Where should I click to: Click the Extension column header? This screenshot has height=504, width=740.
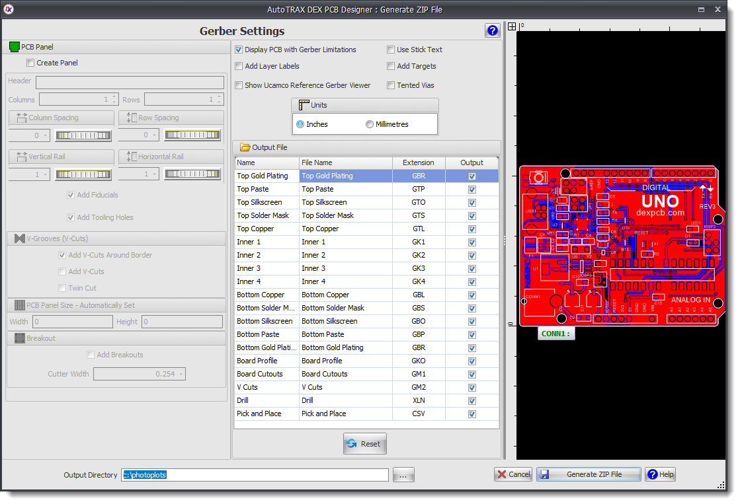(418, 162)
